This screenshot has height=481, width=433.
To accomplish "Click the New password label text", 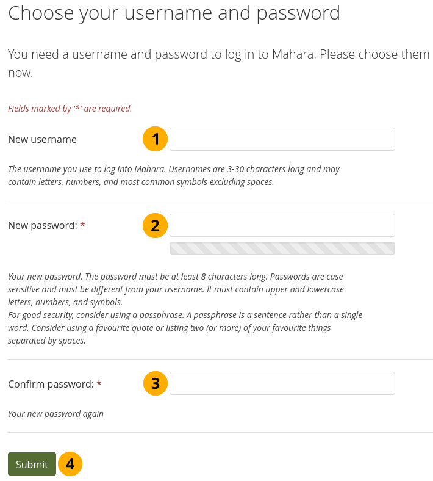I will 42,225.
